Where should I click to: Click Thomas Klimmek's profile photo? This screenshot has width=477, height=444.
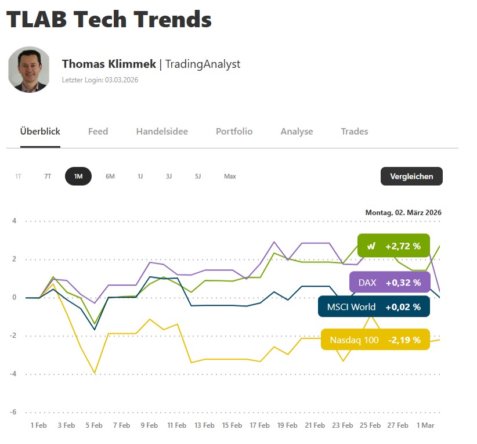[28, 69]
